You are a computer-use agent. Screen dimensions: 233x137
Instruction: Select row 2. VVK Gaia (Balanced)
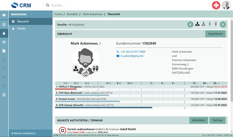[141, 93]
